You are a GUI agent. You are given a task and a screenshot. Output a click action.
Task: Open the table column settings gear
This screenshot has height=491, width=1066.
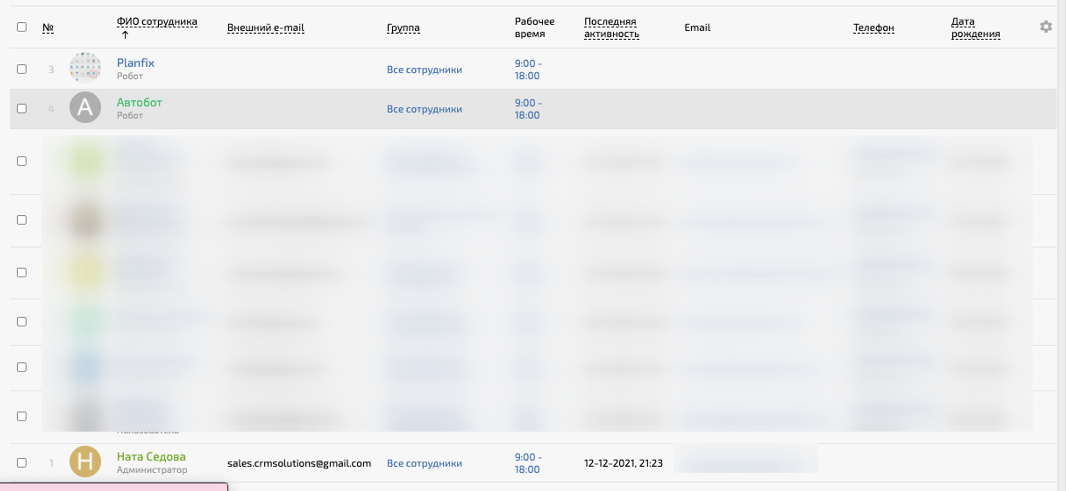pos(1045,27)
